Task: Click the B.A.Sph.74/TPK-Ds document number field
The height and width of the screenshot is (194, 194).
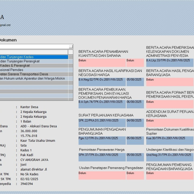Action: [102, 104]
